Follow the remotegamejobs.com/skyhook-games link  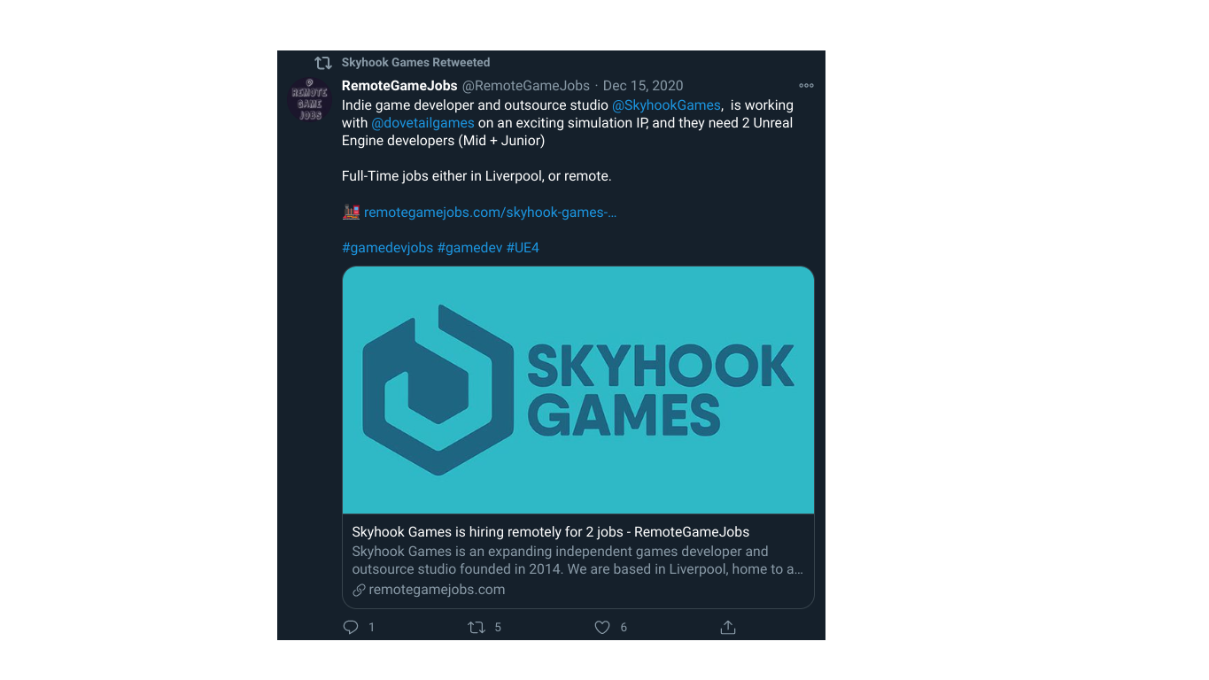click(490, 212)
